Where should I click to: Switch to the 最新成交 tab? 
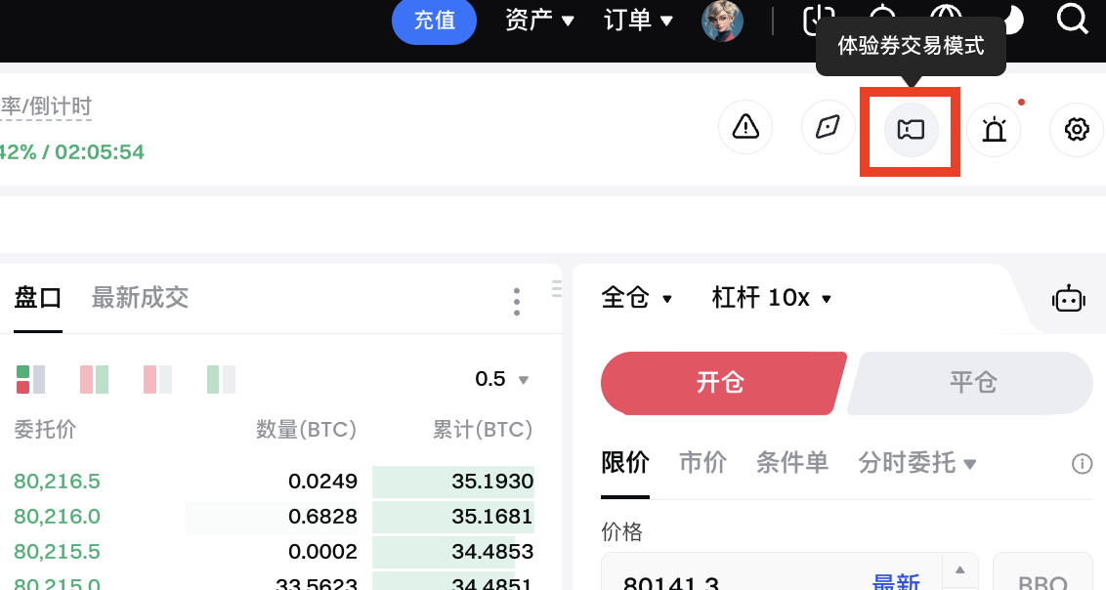140,298
